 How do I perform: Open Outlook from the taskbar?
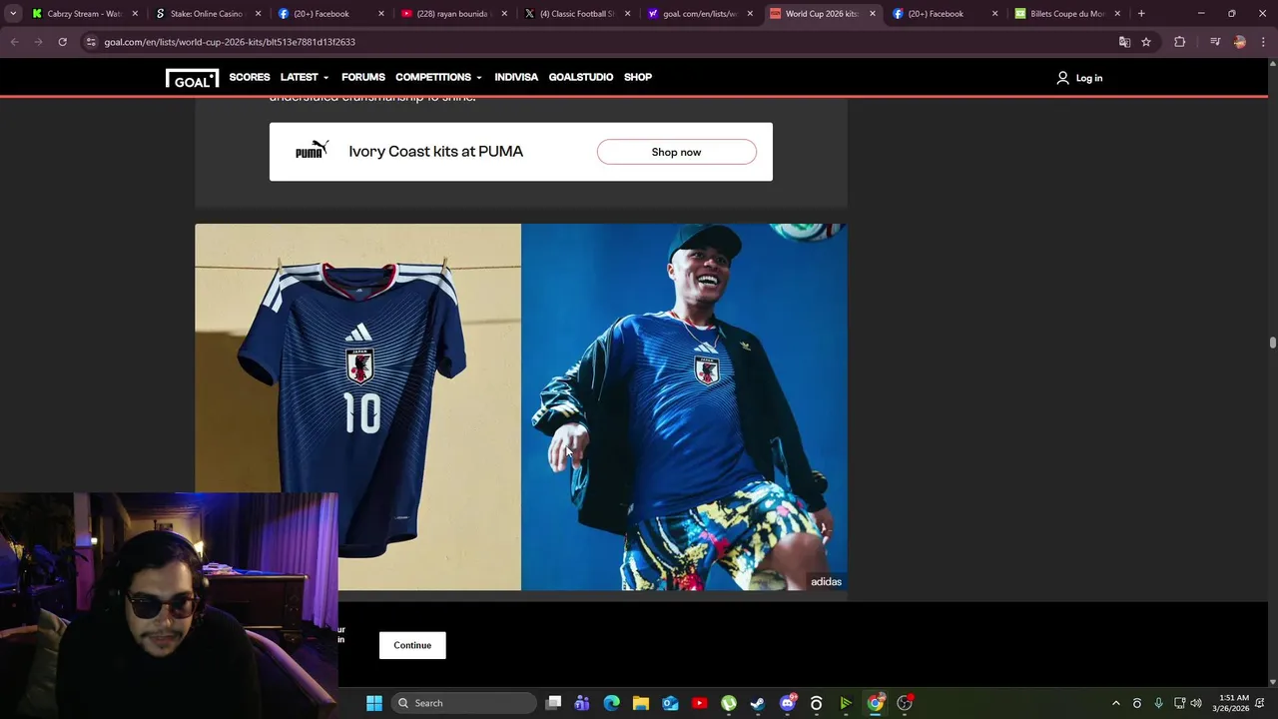coord(670,703)
